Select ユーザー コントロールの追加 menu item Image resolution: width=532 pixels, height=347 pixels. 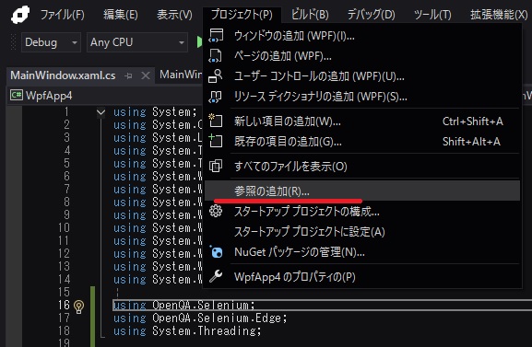point(362,76)
